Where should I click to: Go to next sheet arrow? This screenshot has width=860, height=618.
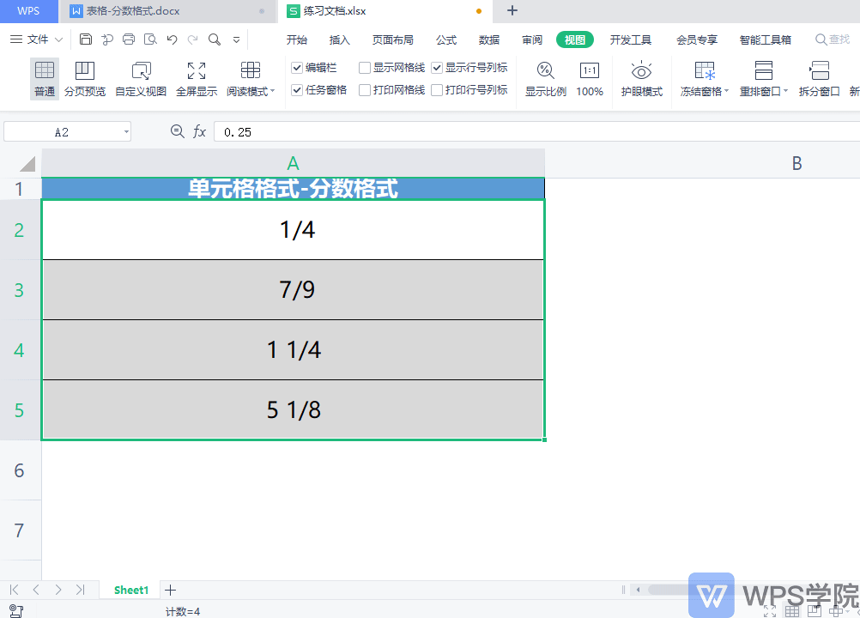(58, 590)
